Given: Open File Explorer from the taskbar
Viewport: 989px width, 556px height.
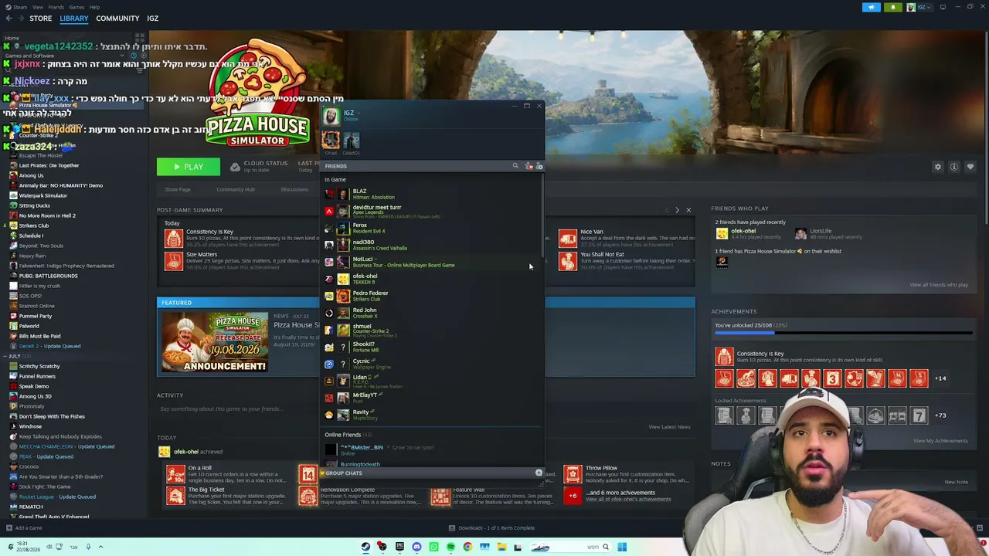Looking at the screenshot, I should tap(501, 548).
